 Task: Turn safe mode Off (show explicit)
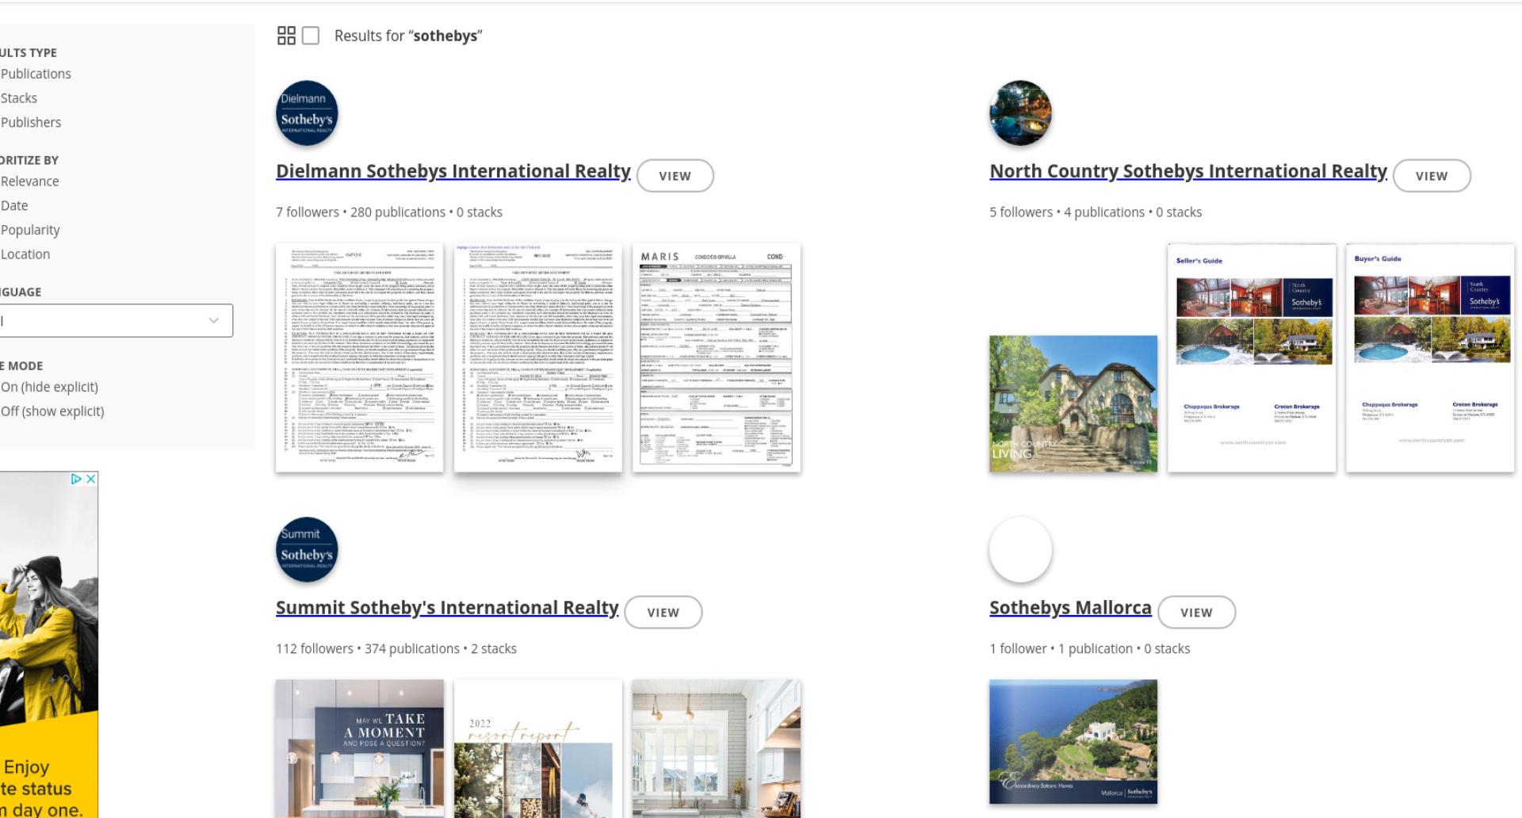52,411
